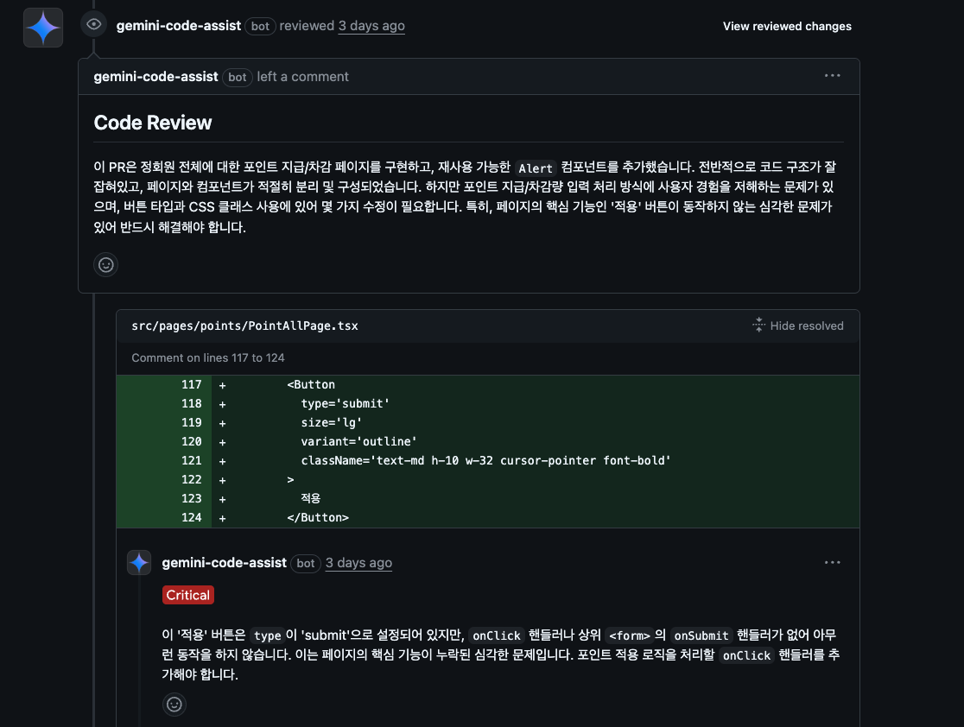Click gemini-code-assist author name on the inline comment

pyautogui.click(x=225, y=563)
